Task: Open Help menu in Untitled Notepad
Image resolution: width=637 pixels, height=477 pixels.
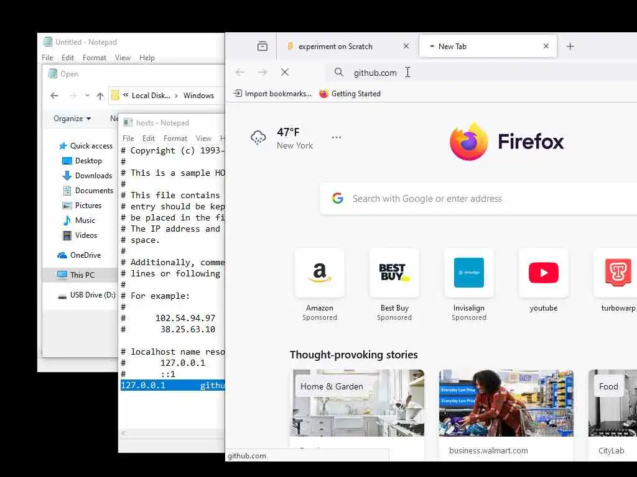Action: pyautogui.click(x=147, y=58)
